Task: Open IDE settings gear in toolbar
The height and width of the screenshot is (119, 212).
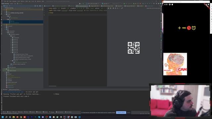Action: point(159,4)
